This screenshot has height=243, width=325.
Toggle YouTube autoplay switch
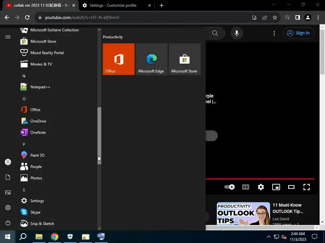229,187
